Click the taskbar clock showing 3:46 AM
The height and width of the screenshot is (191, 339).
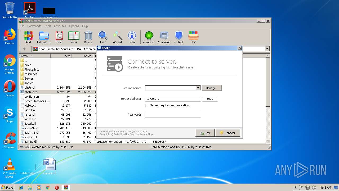pos(325,188)
